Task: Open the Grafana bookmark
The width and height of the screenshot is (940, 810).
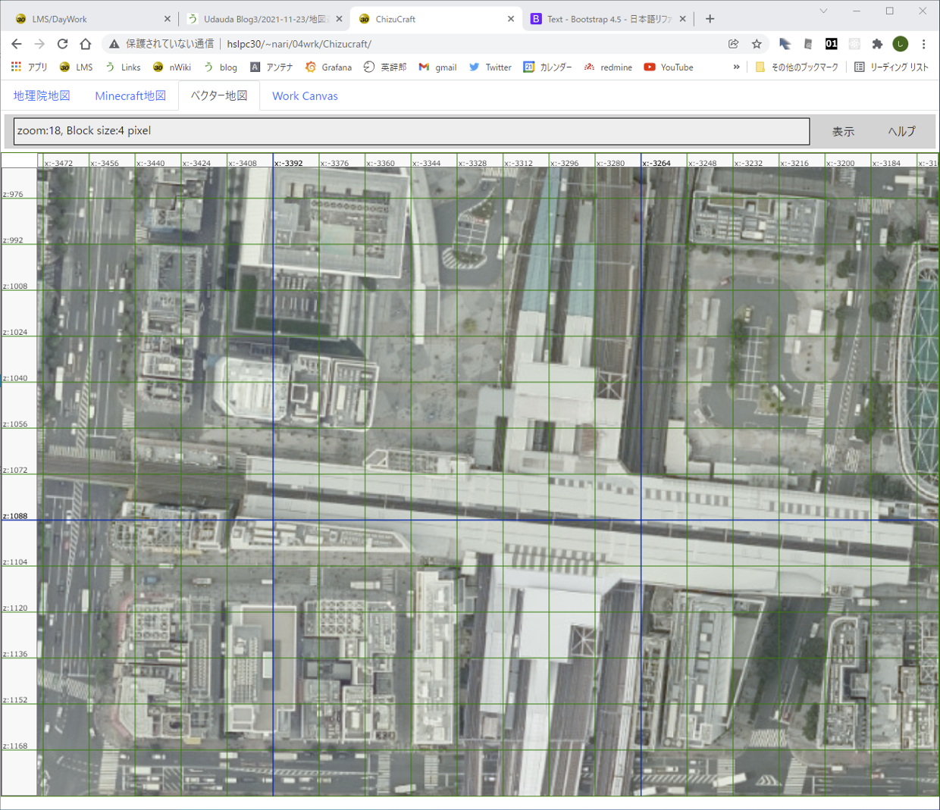Action: 328,67
